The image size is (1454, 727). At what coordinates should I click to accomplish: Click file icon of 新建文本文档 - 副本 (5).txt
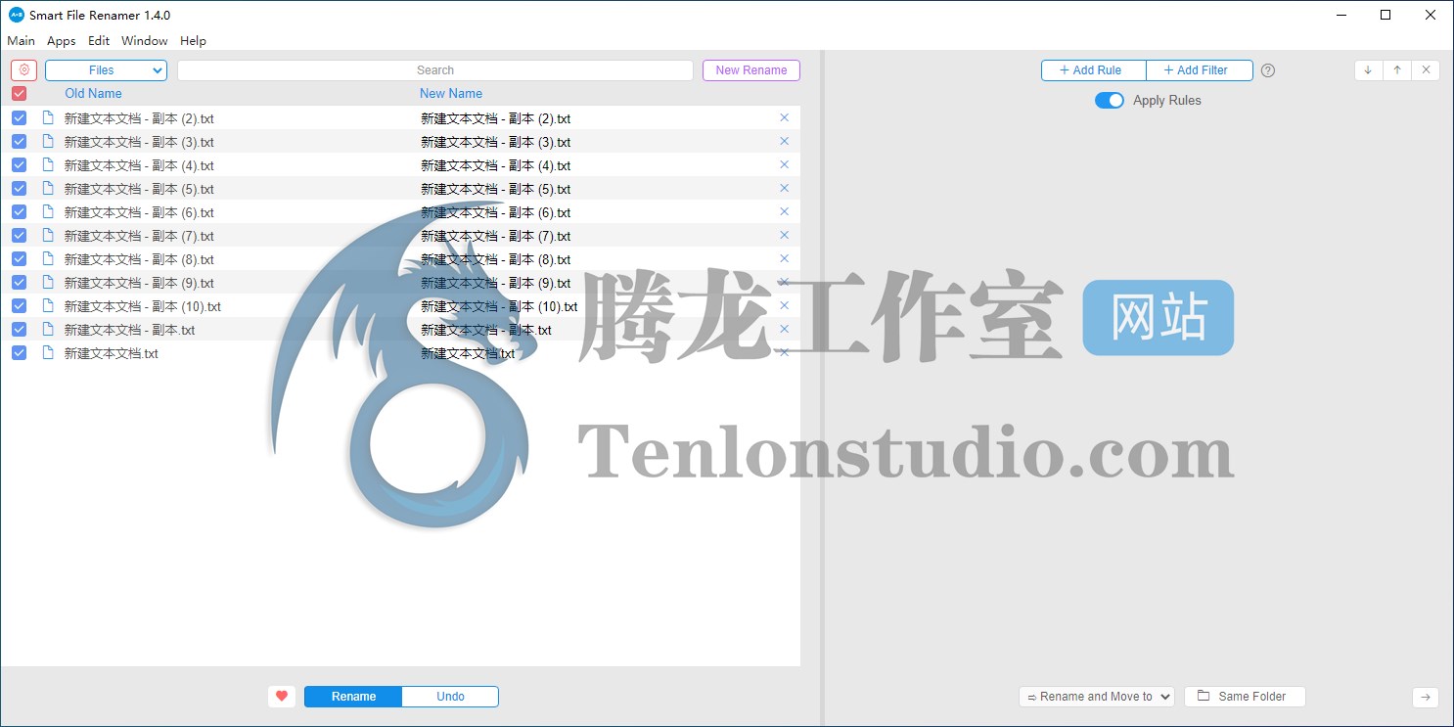(x=47, y=188)
